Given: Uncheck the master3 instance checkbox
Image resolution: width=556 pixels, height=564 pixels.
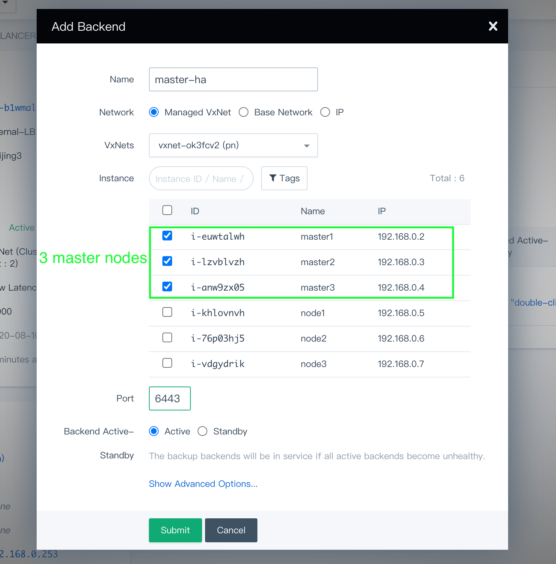Looking at the screenshot, I should pyautogui.click(x=167, y=286).
